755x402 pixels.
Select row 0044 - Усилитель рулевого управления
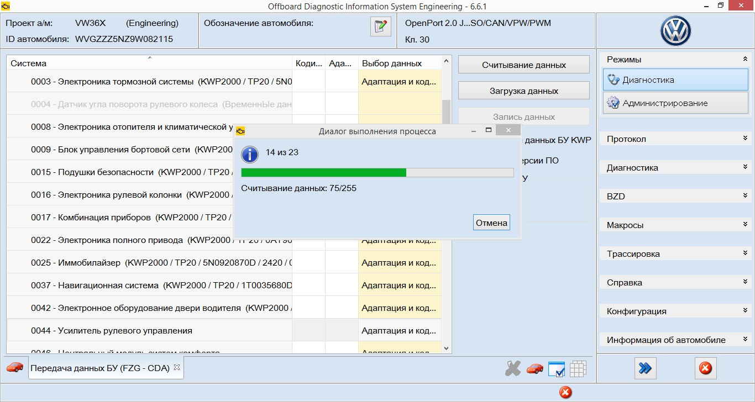click(149, 330)
